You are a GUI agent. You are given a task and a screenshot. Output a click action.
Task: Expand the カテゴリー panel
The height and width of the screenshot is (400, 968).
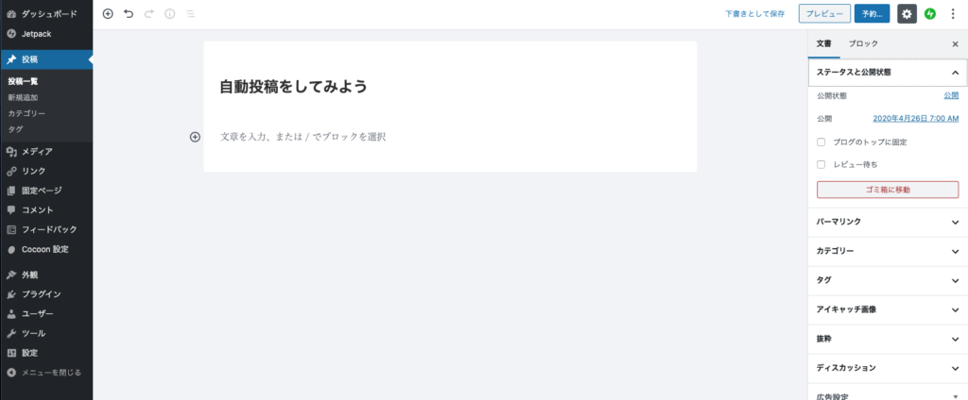887,251
